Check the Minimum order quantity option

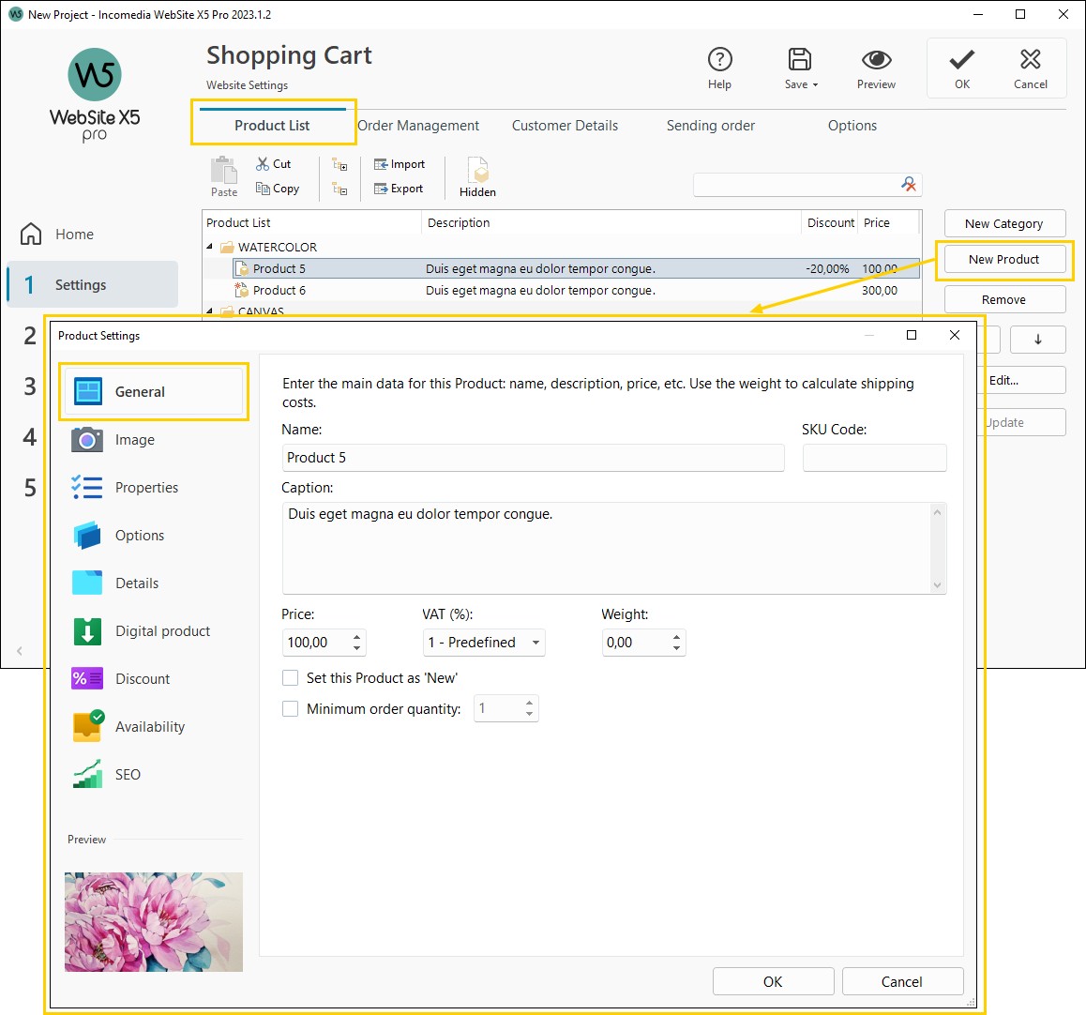tap(291, 708)
